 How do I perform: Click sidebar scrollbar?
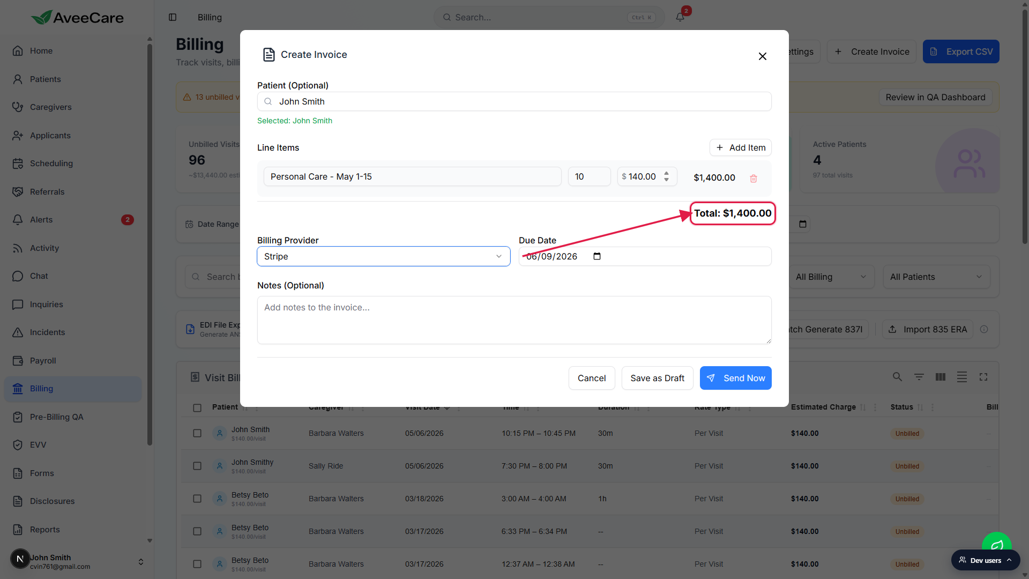(150, 244)
